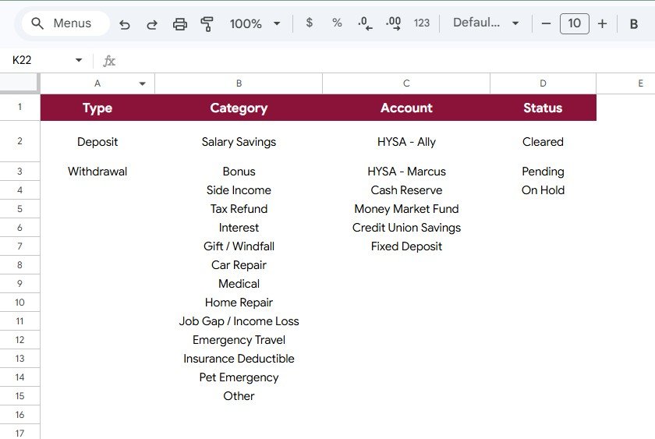Select the Other cell
Image resolution: width=655 pixels, height=439 pixels.
pos(239,396)
